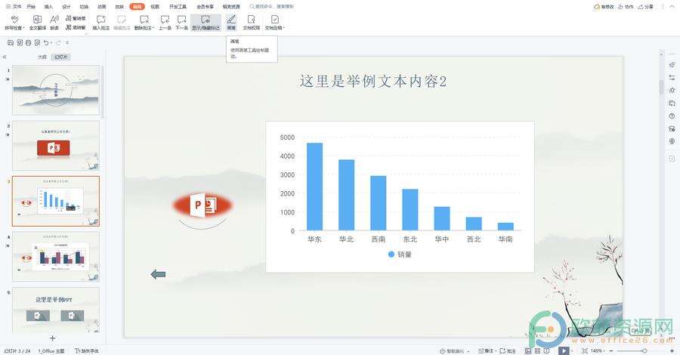Open the quick access toolbar customize dropdown
This screenshot has height=355, width=680.
click(x=67, y=43)
